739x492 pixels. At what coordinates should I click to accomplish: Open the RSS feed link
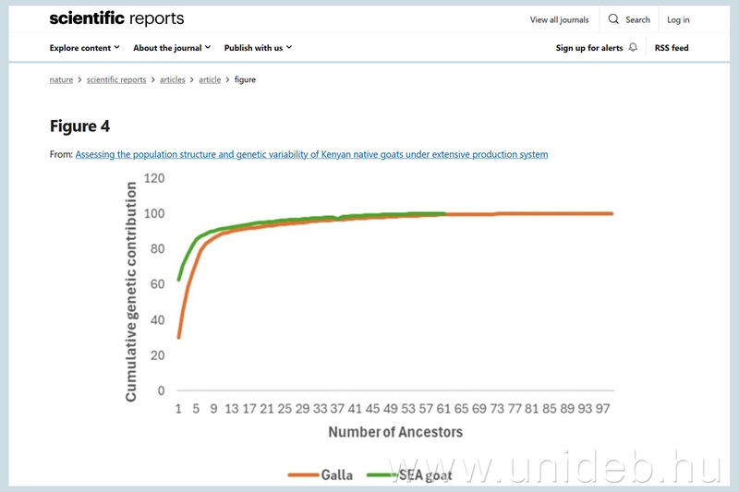click(672, 48)
